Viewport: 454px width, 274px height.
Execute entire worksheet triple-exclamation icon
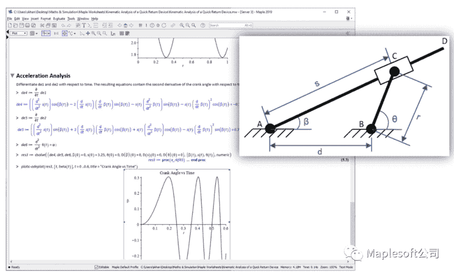[x=140, y=25]
